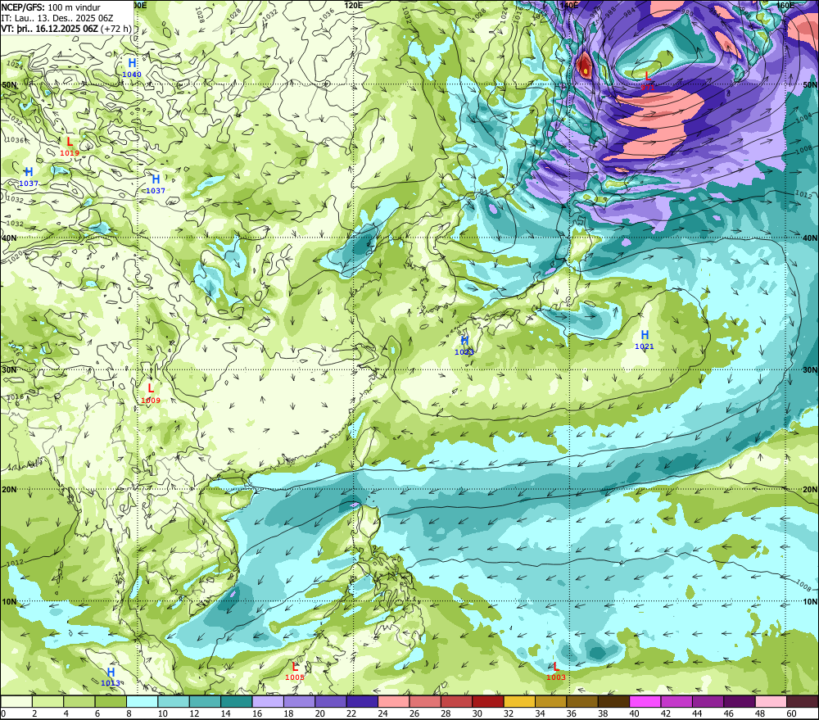Click legend scale value 36
819x720 pixels.
pyautogui.click(x=572, y=713)
